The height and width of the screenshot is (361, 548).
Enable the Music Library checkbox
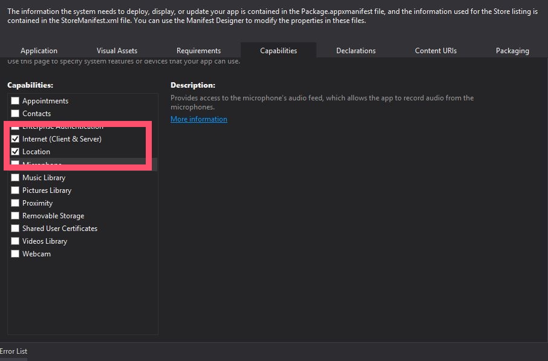click(16, 178)
